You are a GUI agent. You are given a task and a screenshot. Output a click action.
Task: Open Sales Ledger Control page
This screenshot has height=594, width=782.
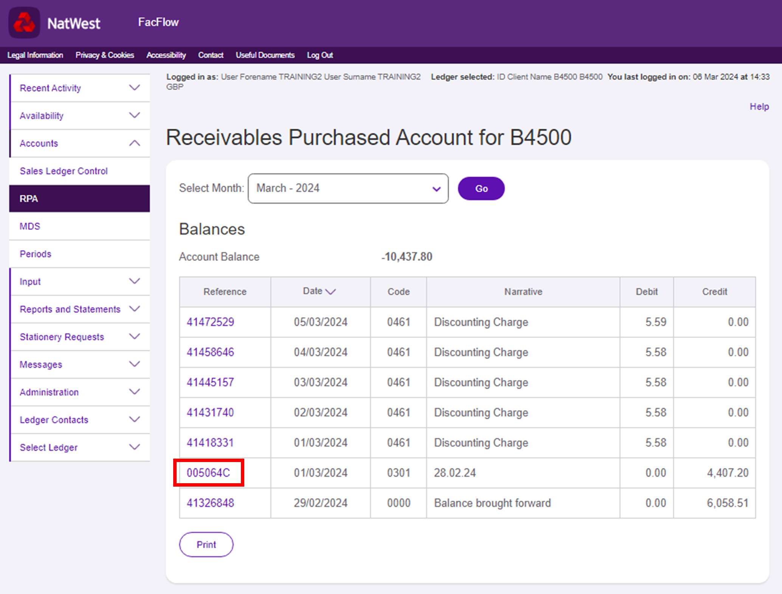coord(64,171)
